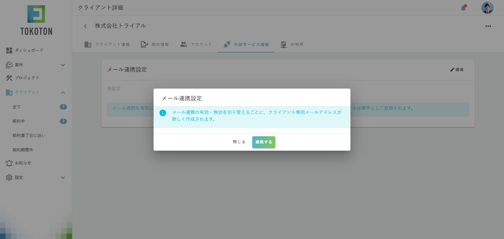The width and height of the screenshot is (504, 239).
Task: Click the back arrow next to 株式会社トライアル
Action: point(85,26)
